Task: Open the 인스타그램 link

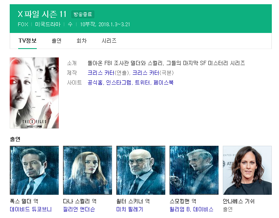Action: pos(119,82)
